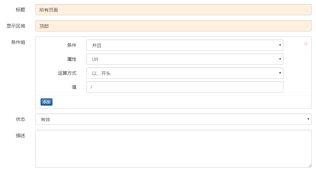Screen dimensions: 316x172
Task: Click into the 值 input with slash
Action: [x=185, y=87]
